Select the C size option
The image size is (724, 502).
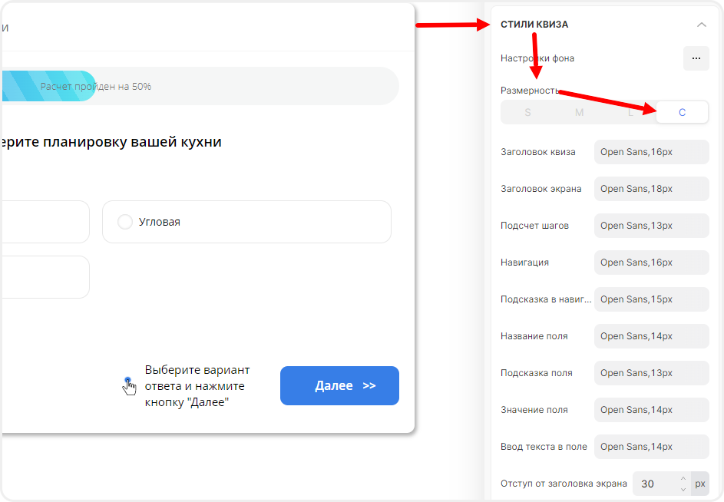pyautogui.click(x=682, y=113)
